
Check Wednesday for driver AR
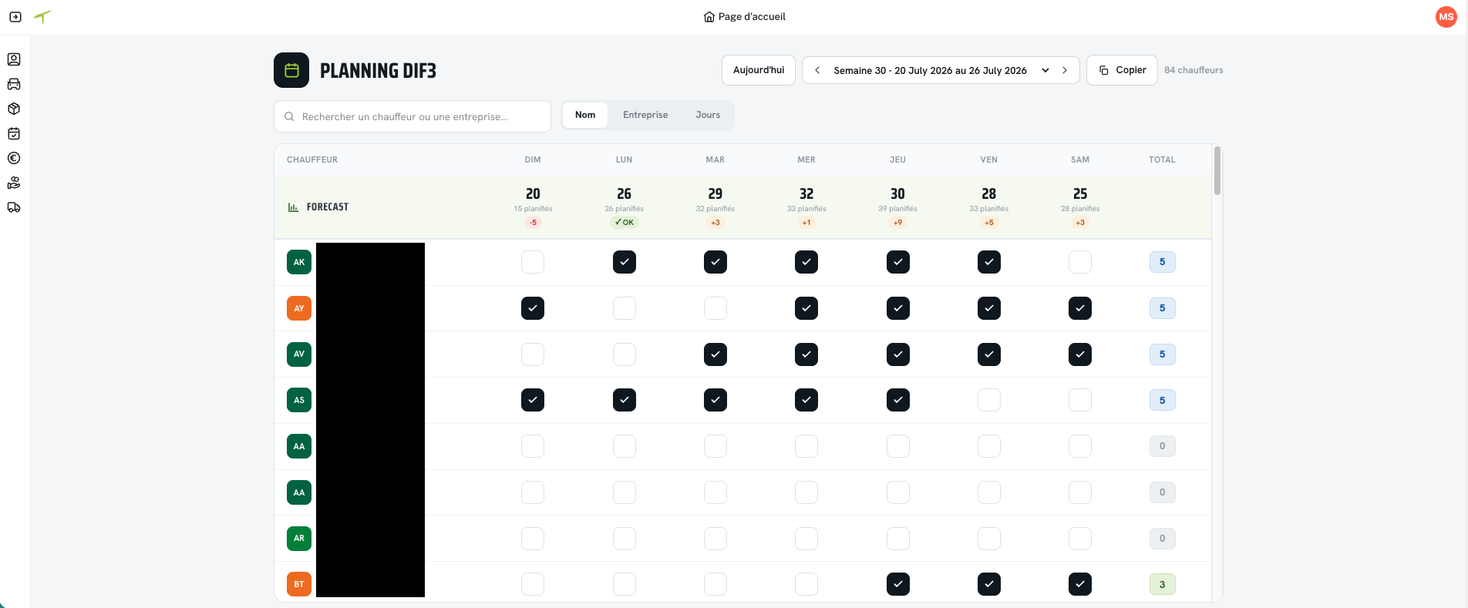coord(806,538)
